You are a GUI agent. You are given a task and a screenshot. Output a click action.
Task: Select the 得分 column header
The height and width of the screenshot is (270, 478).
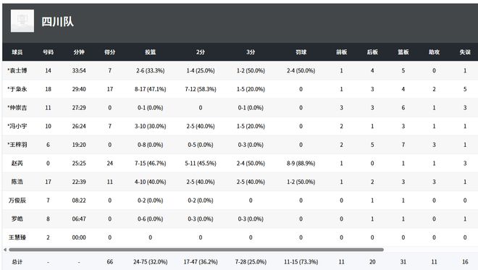point(110,52)
